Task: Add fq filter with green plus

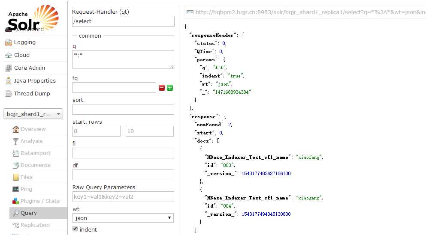Action: pos(170,88)
